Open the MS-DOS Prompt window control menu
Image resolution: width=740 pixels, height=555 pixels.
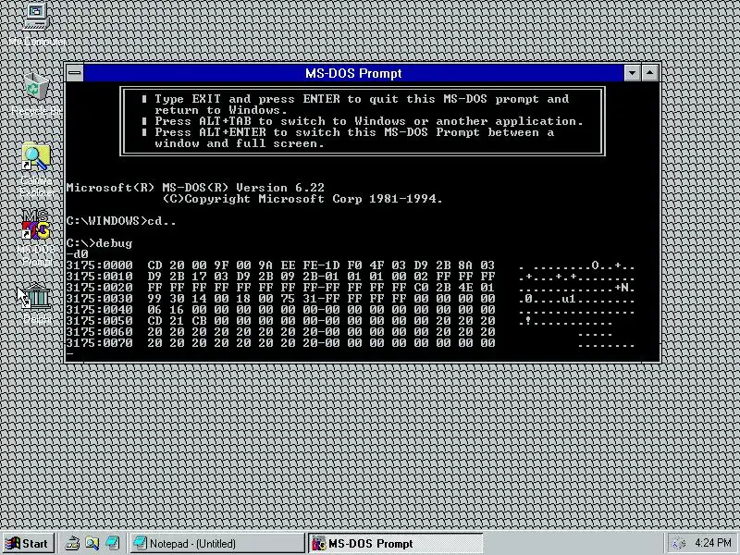coord(75,73)
